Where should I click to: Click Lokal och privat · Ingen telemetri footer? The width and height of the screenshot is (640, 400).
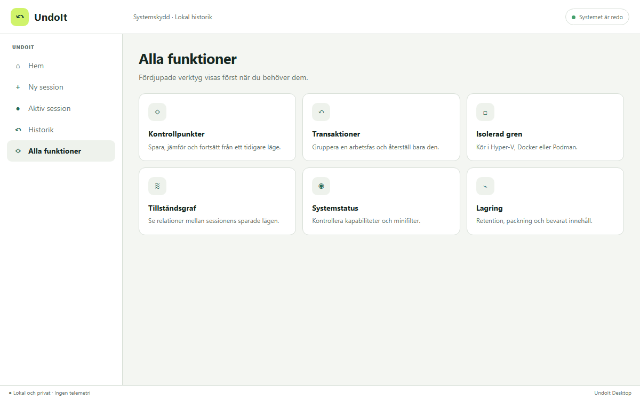click(x=50, y=393)
